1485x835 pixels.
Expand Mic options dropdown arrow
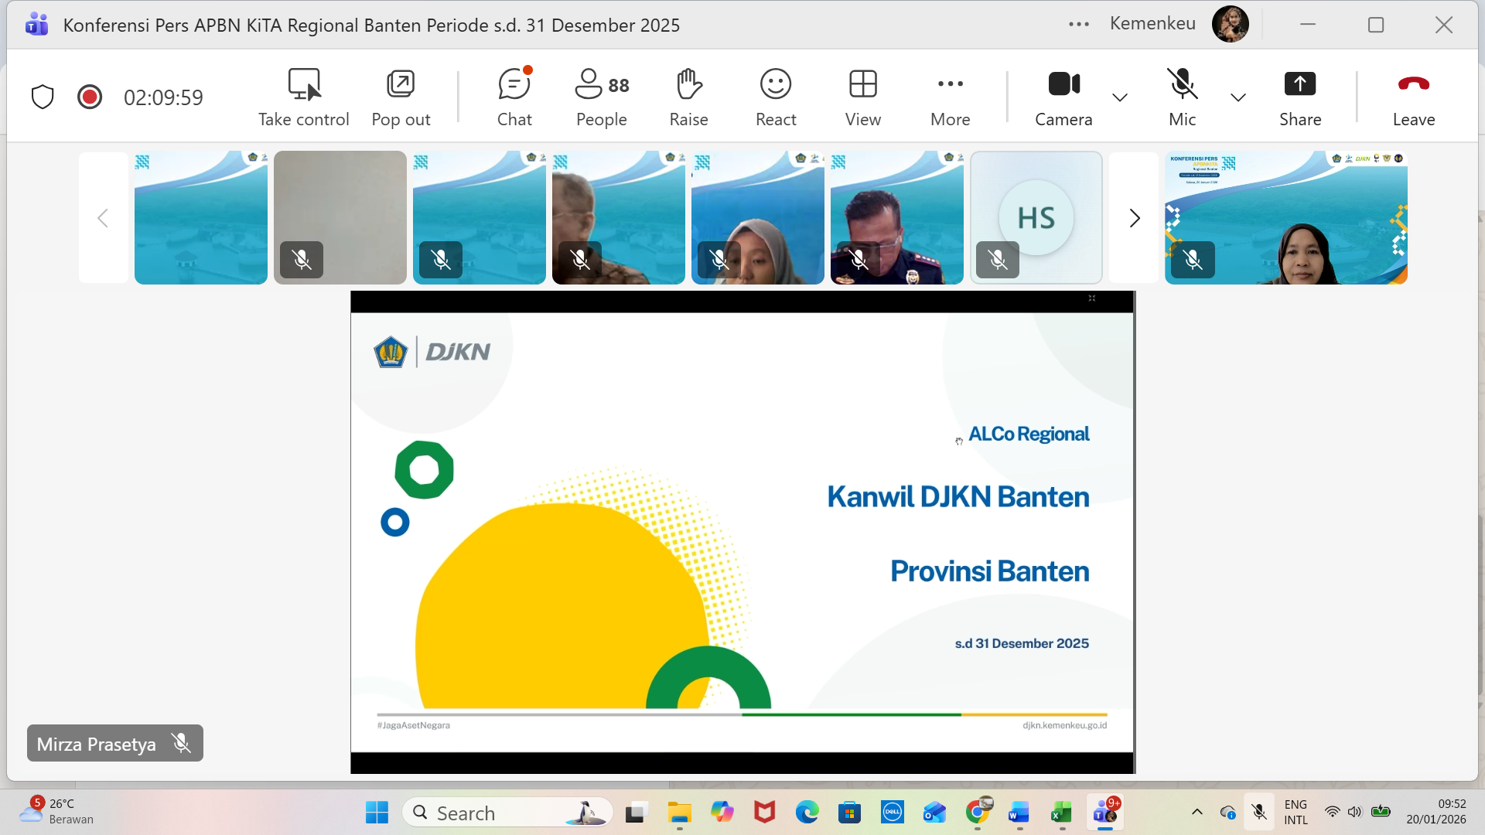pyautogui.click(x=1237, y=97)
